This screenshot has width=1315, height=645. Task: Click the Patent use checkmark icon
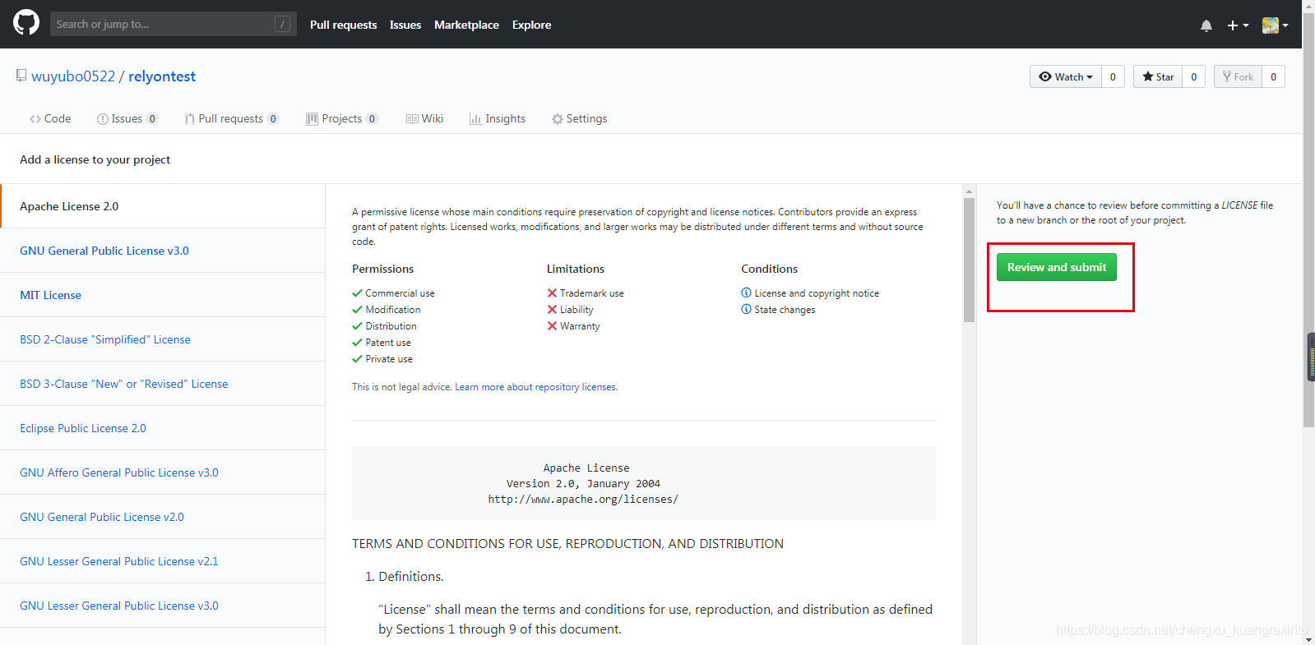[357, 342]
